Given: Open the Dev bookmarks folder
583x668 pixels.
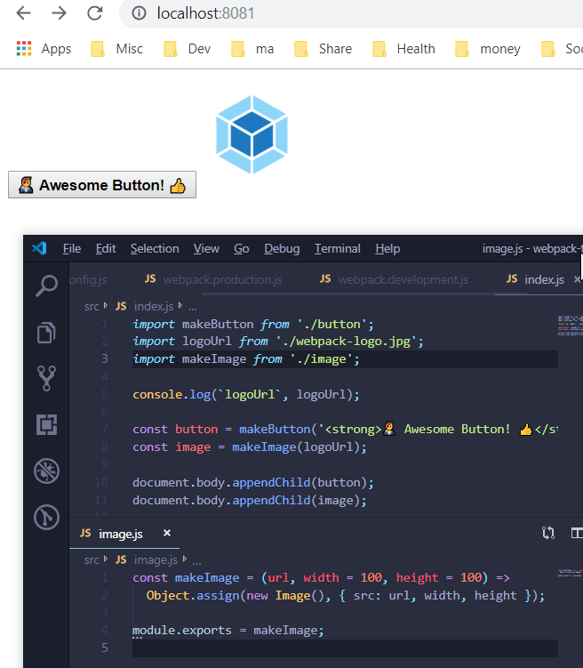Looking at the screenshot, I should [188, 49].
